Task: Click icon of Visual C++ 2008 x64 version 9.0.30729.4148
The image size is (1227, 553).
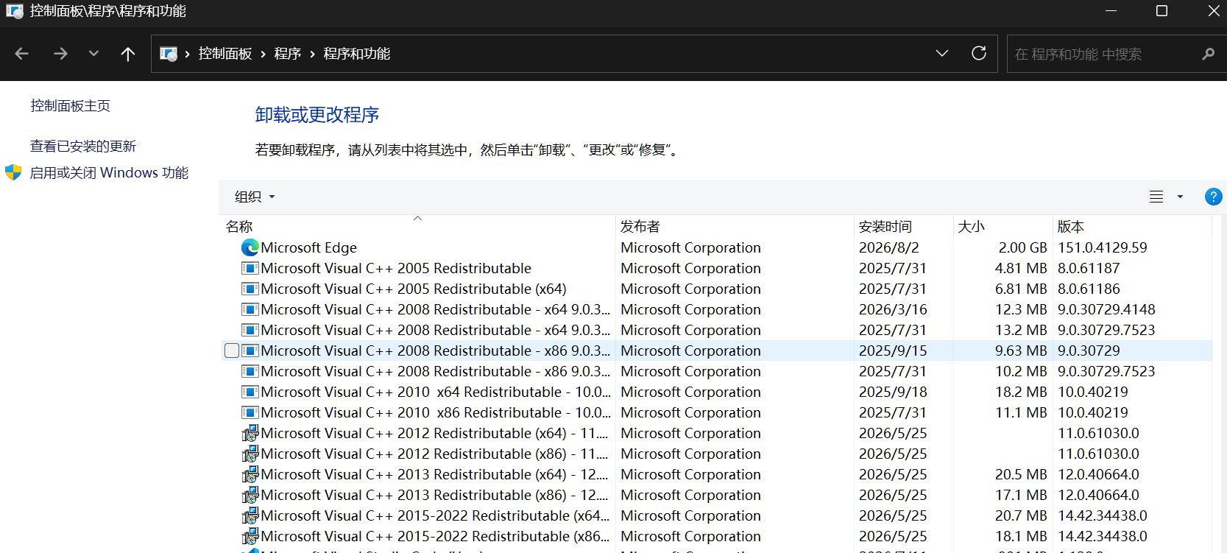Action: [x=250, y=309]
